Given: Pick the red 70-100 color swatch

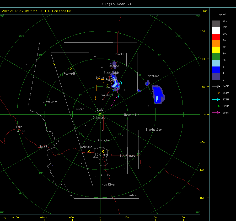Looking at the screenshot, I should pyautogui.click(x=216, y=37).
